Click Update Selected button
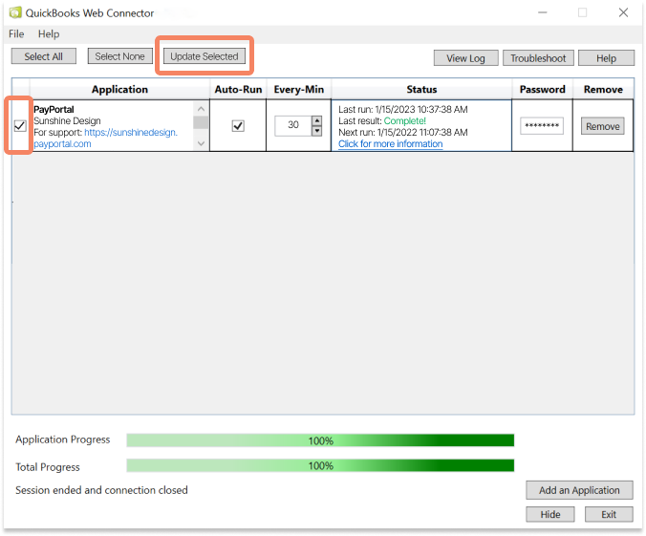The image size is (646, 536). [x=205, y=56]
